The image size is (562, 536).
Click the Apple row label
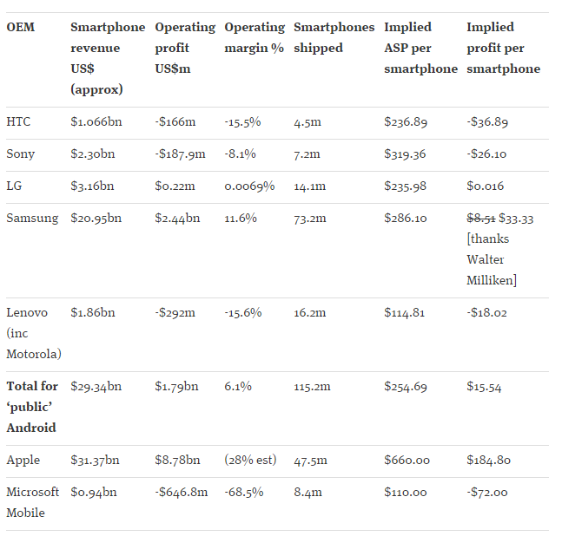tap(23, 461)
